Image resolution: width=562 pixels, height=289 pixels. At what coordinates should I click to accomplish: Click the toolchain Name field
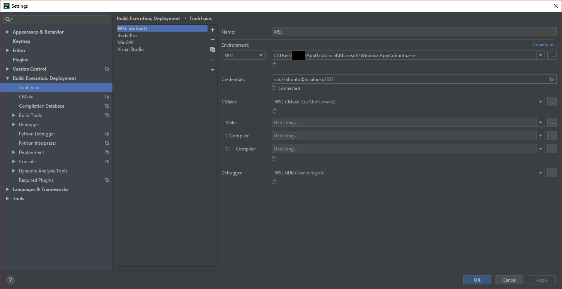coord(414,32)
